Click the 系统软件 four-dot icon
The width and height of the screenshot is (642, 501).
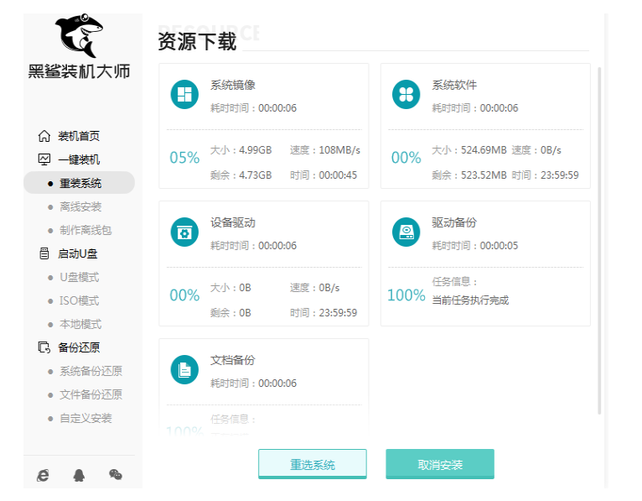point(406,95)
